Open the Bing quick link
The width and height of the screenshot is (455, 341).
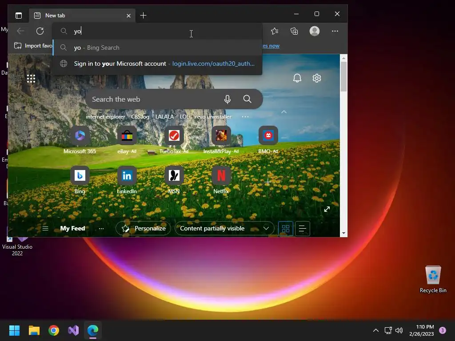[x=80, y=180]
